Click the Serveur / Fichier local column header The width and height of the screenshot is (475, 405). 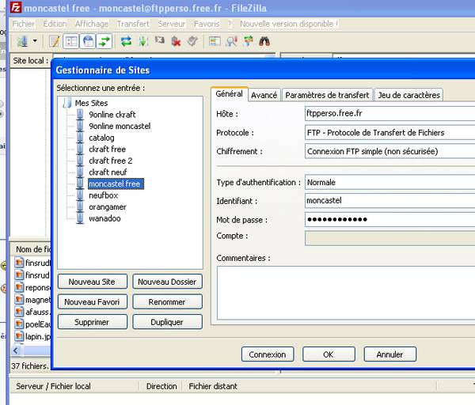pyautogui.click(x=74, y=386)
